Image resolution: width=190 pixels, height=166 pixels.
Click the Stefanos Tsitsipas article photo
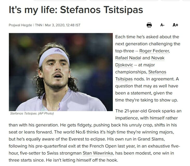[61, 72]
